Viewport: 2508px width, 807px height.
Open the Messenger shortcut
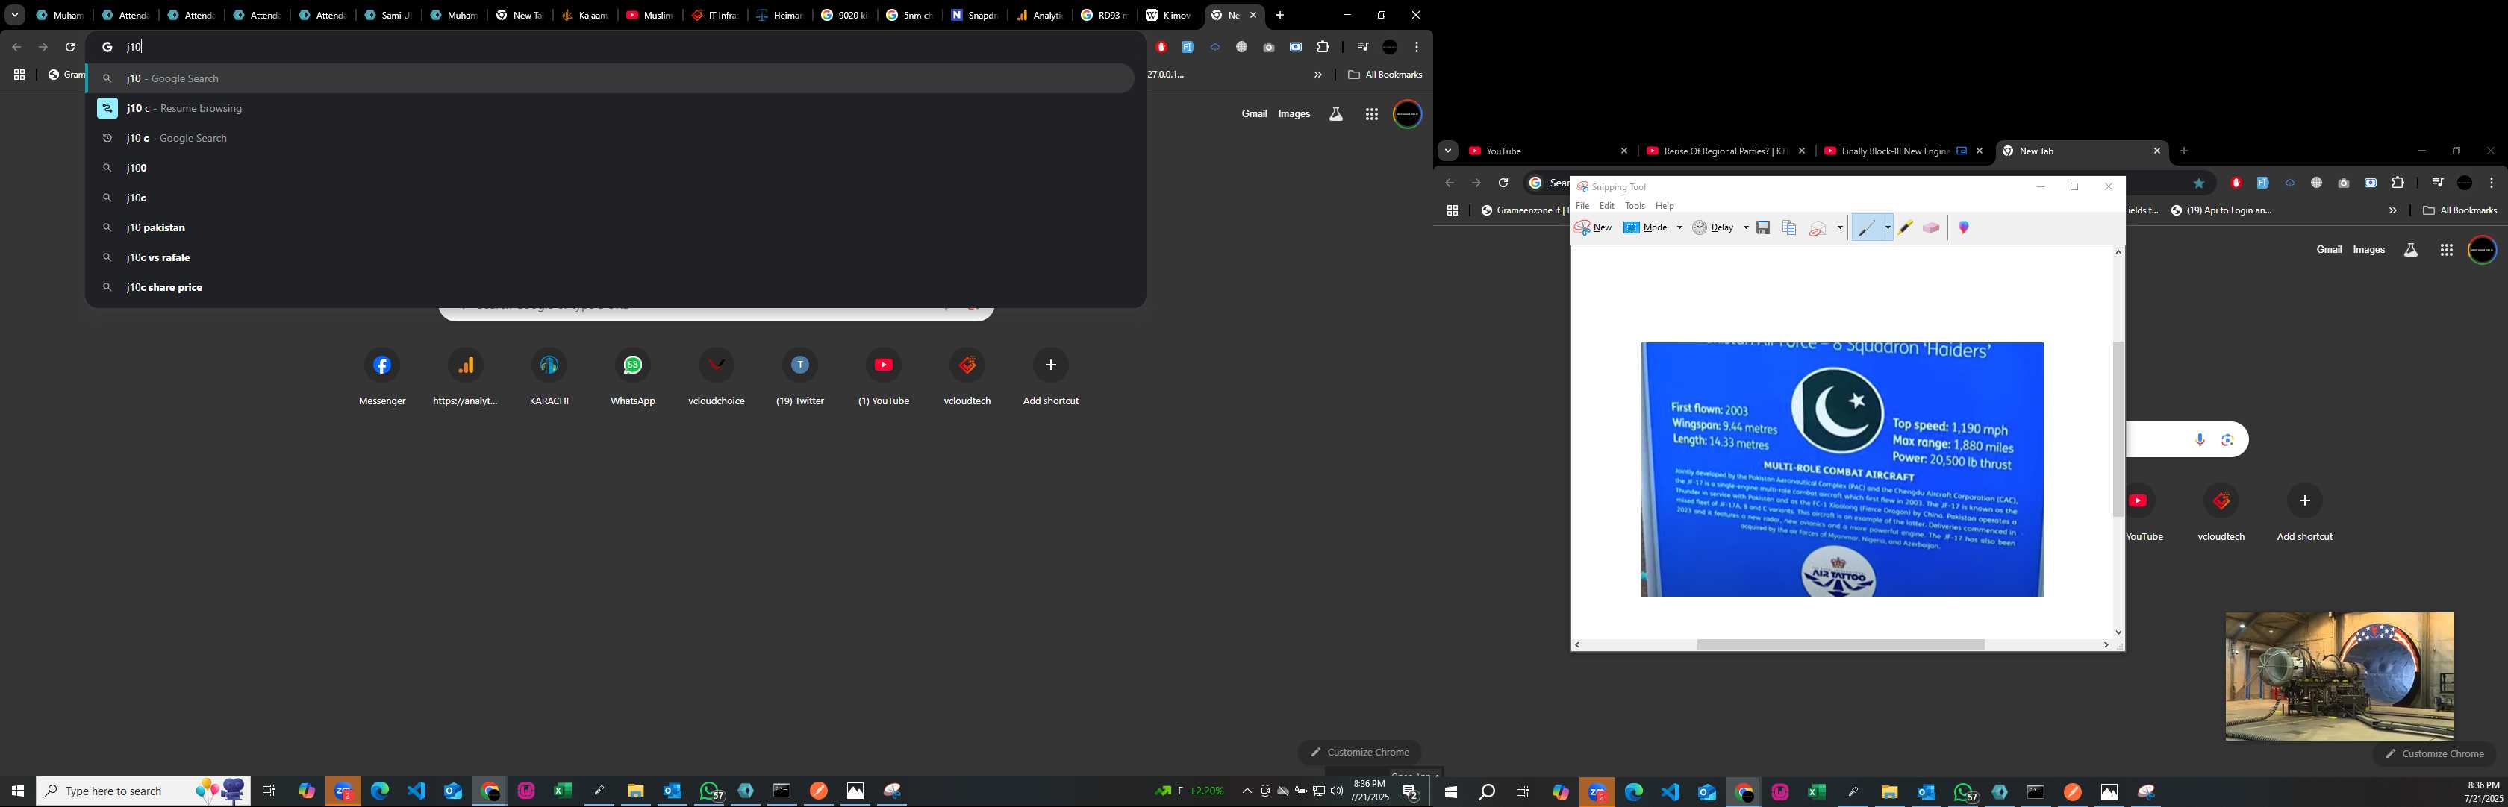(x=383, y=378)
